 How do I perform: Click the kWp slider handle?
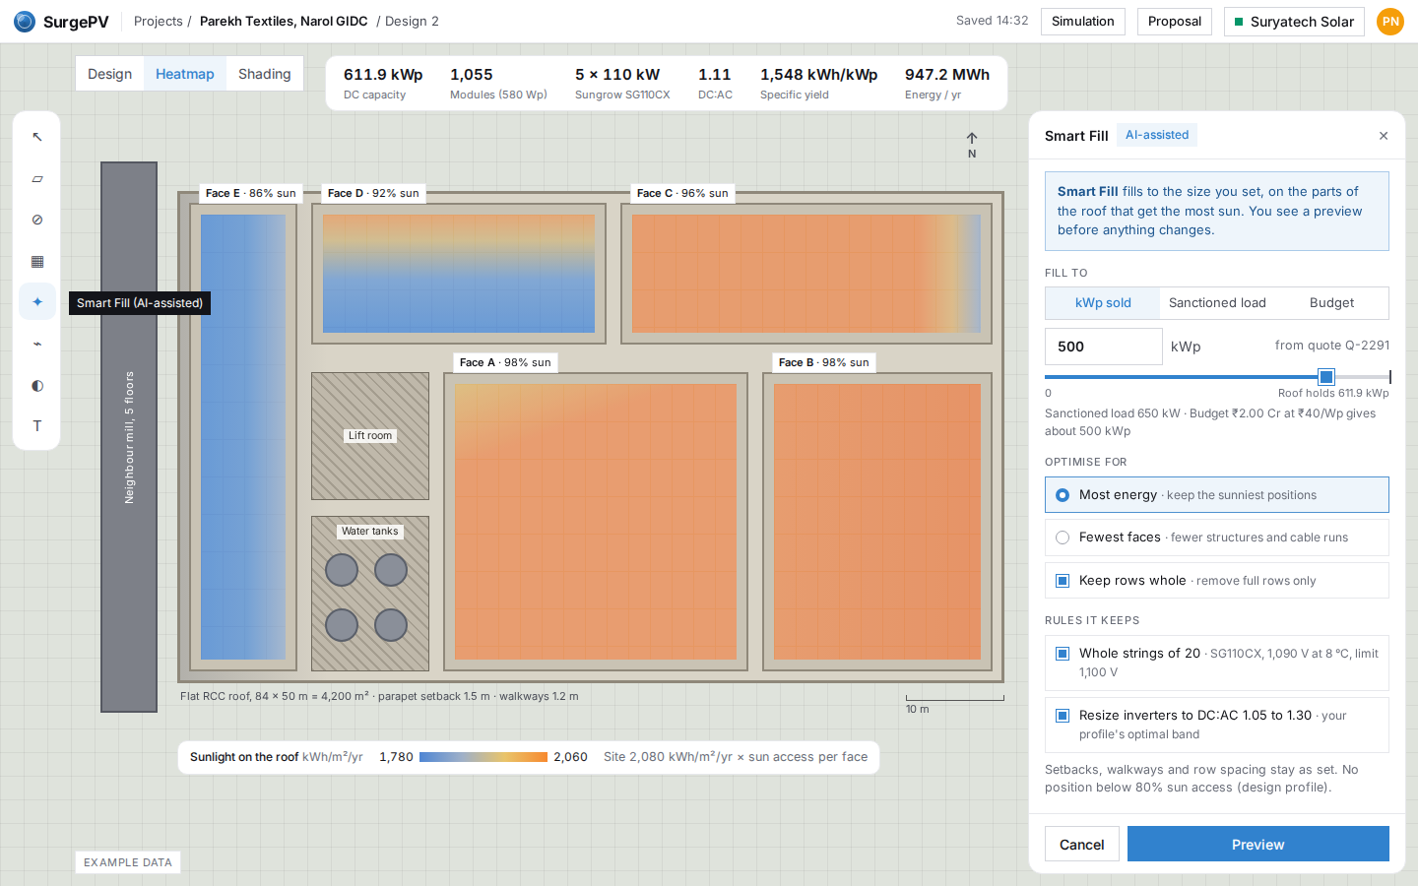1326,377
